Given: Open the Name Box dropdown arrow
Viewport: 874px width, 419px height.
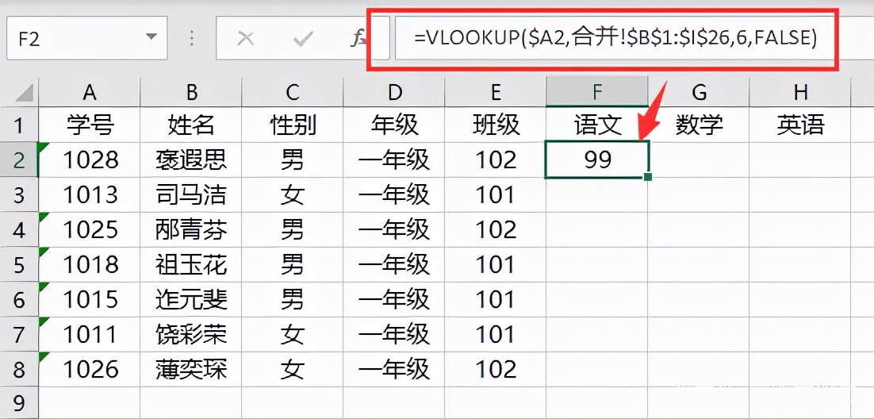Looking at the screenshot, I should [151, 37].
